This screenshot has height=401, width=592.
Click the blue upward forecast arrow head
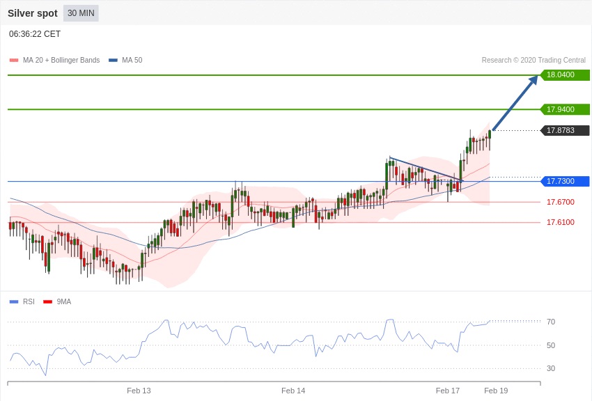point(533,79)
